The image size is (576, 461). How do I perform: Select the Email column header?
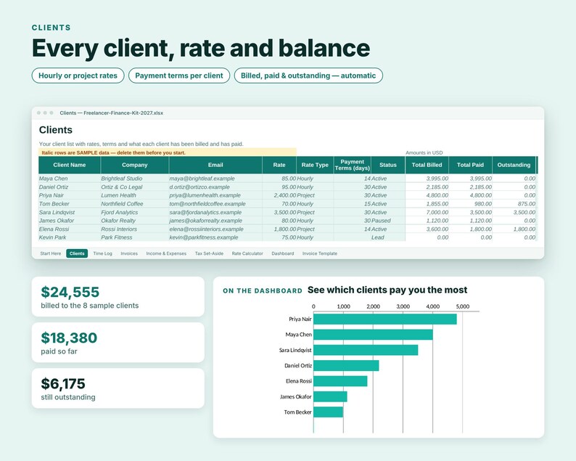coord(215,165)
